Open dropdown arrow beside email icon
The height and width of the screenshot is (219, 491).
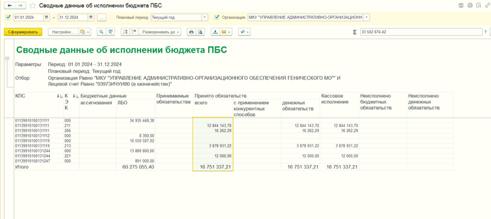[230, 32]
